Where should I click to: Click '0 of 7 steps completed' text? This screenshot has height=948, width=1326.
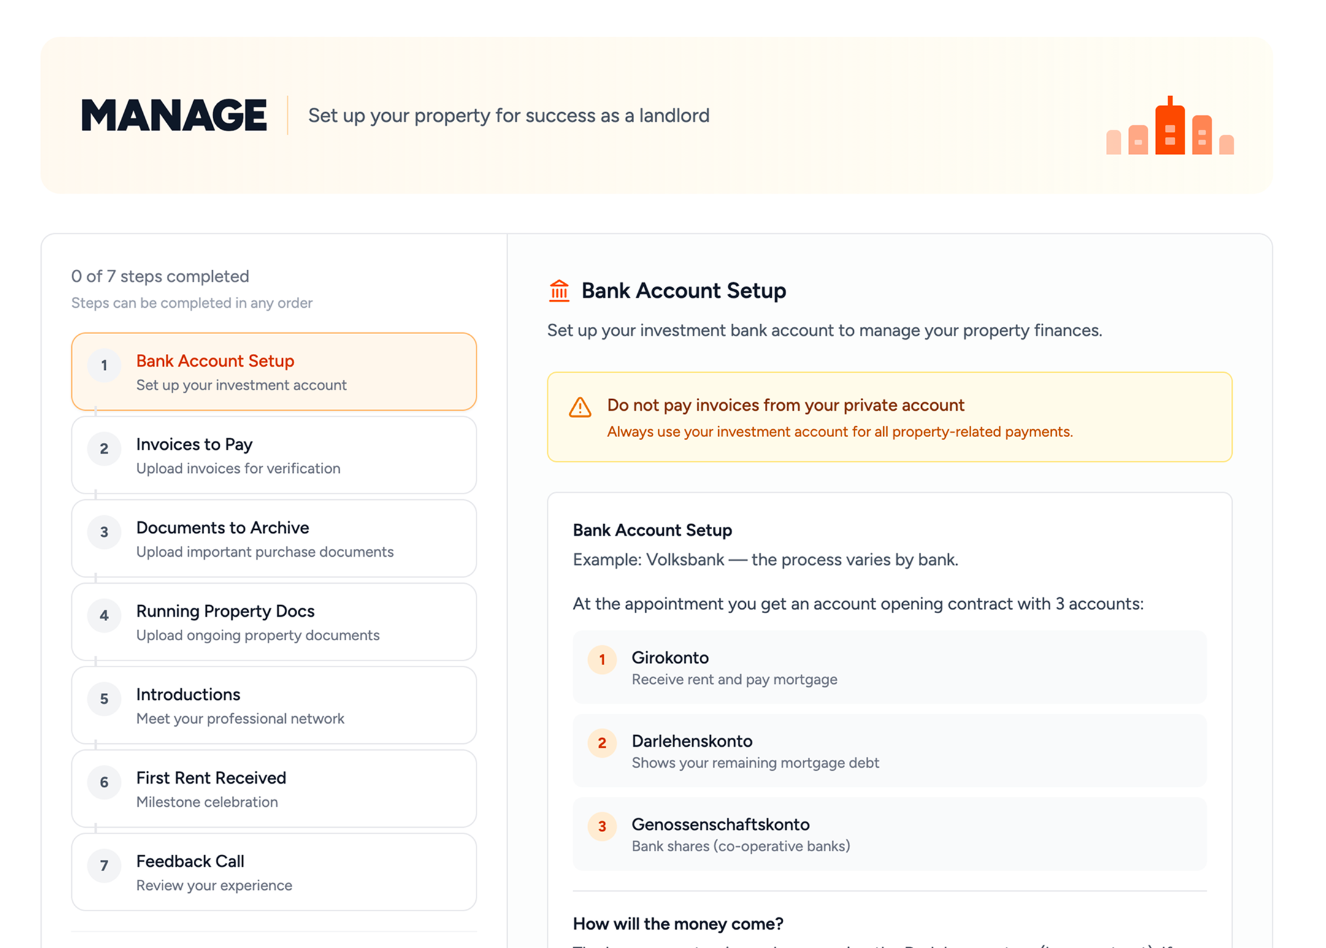pyautogui.click(x=160, y=276)
